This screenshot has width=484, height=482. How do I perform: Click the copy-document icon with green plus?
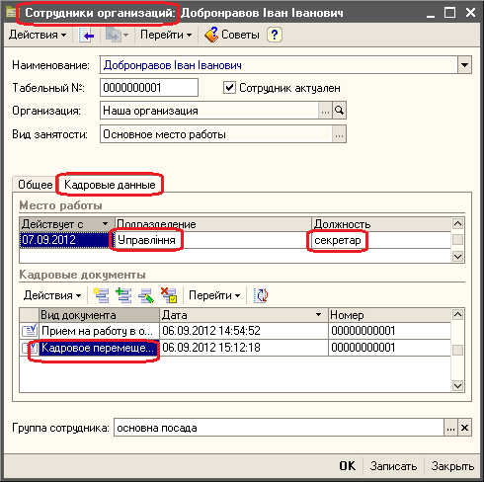click(123, 295)
